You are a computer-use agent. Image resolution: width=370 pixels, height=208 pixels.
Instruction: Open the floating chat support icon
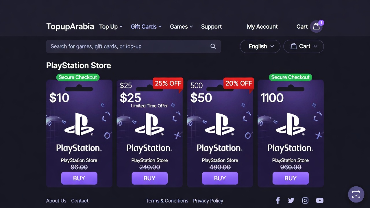coord(356,194)
